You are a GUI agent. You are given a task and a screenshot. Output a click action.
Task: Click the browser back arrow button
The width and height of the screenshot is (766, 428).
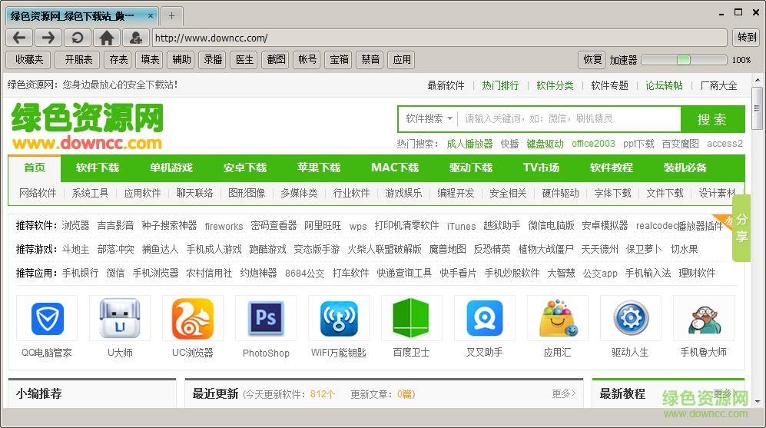pos(19,38)
